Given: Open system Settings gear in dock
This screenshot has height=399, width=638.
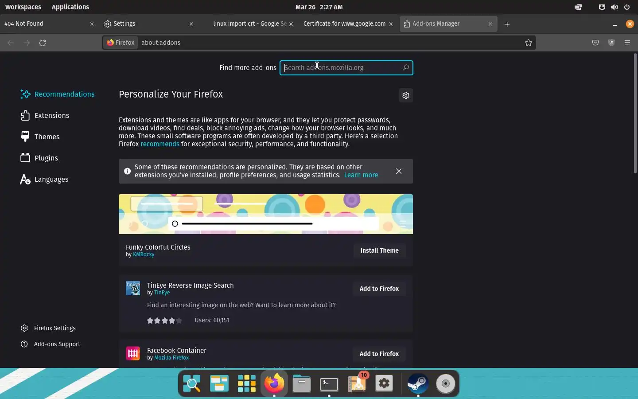Looking at the screenshot, I should point(384,383).
